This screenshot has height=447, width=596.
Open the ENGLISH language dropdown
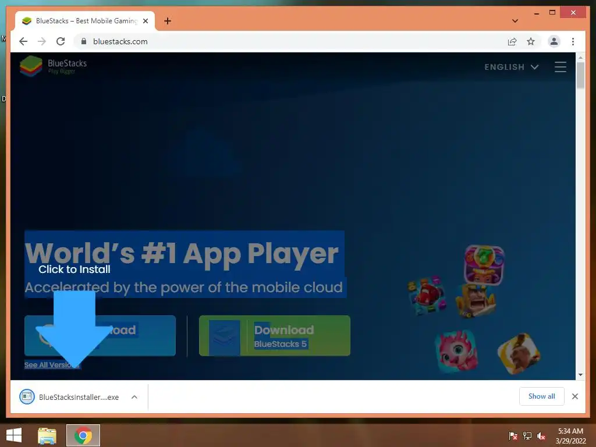[x=511, y=67]
